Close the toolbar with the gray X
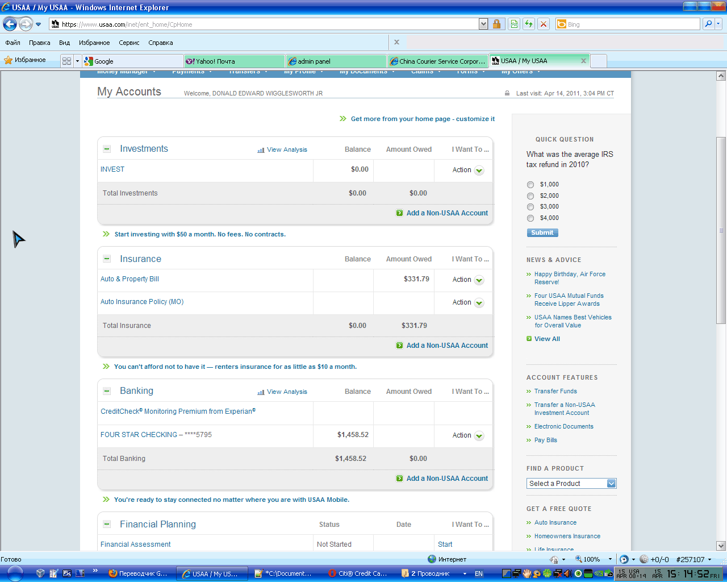This screenshot has height=582, width=727. [x=396, y=42]
